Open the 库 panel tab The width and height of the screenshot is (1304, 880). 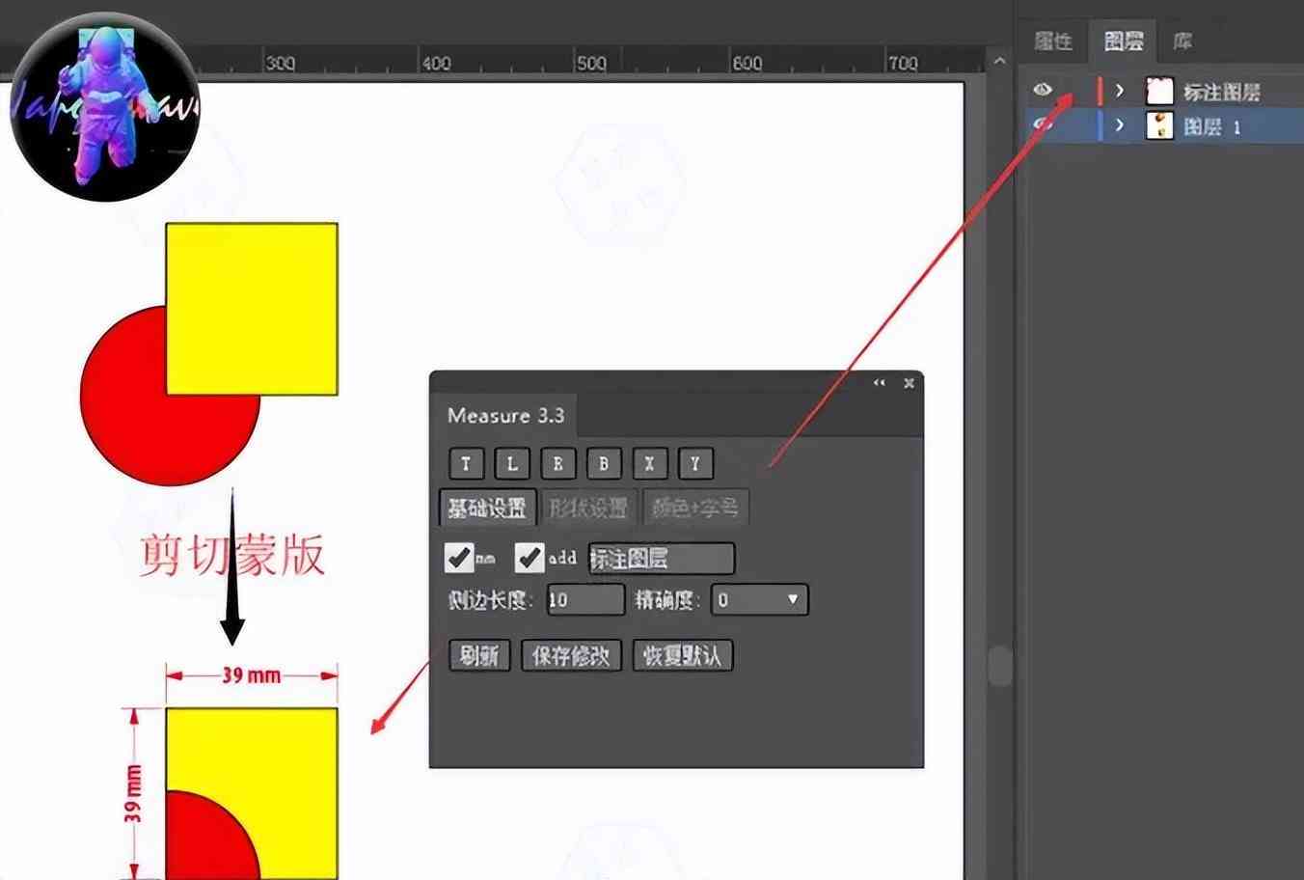tap(1182, 41)
